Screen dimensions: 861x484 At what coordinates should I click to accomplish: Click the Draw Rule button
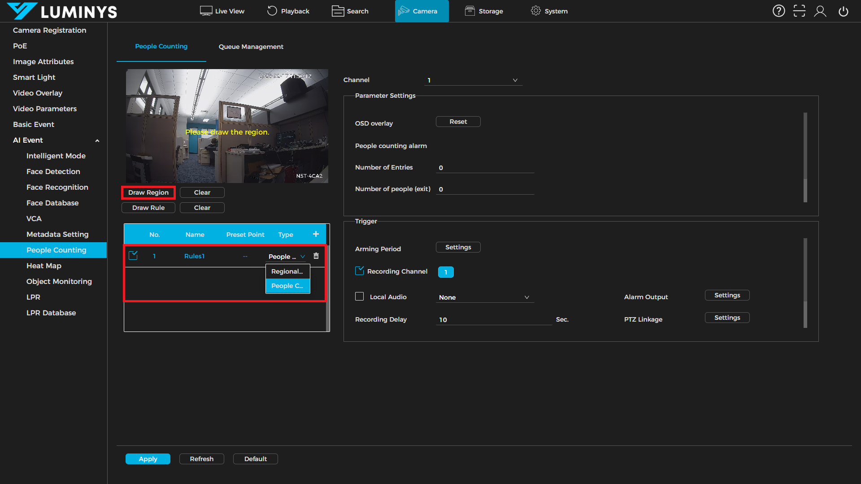coord(148,208)
